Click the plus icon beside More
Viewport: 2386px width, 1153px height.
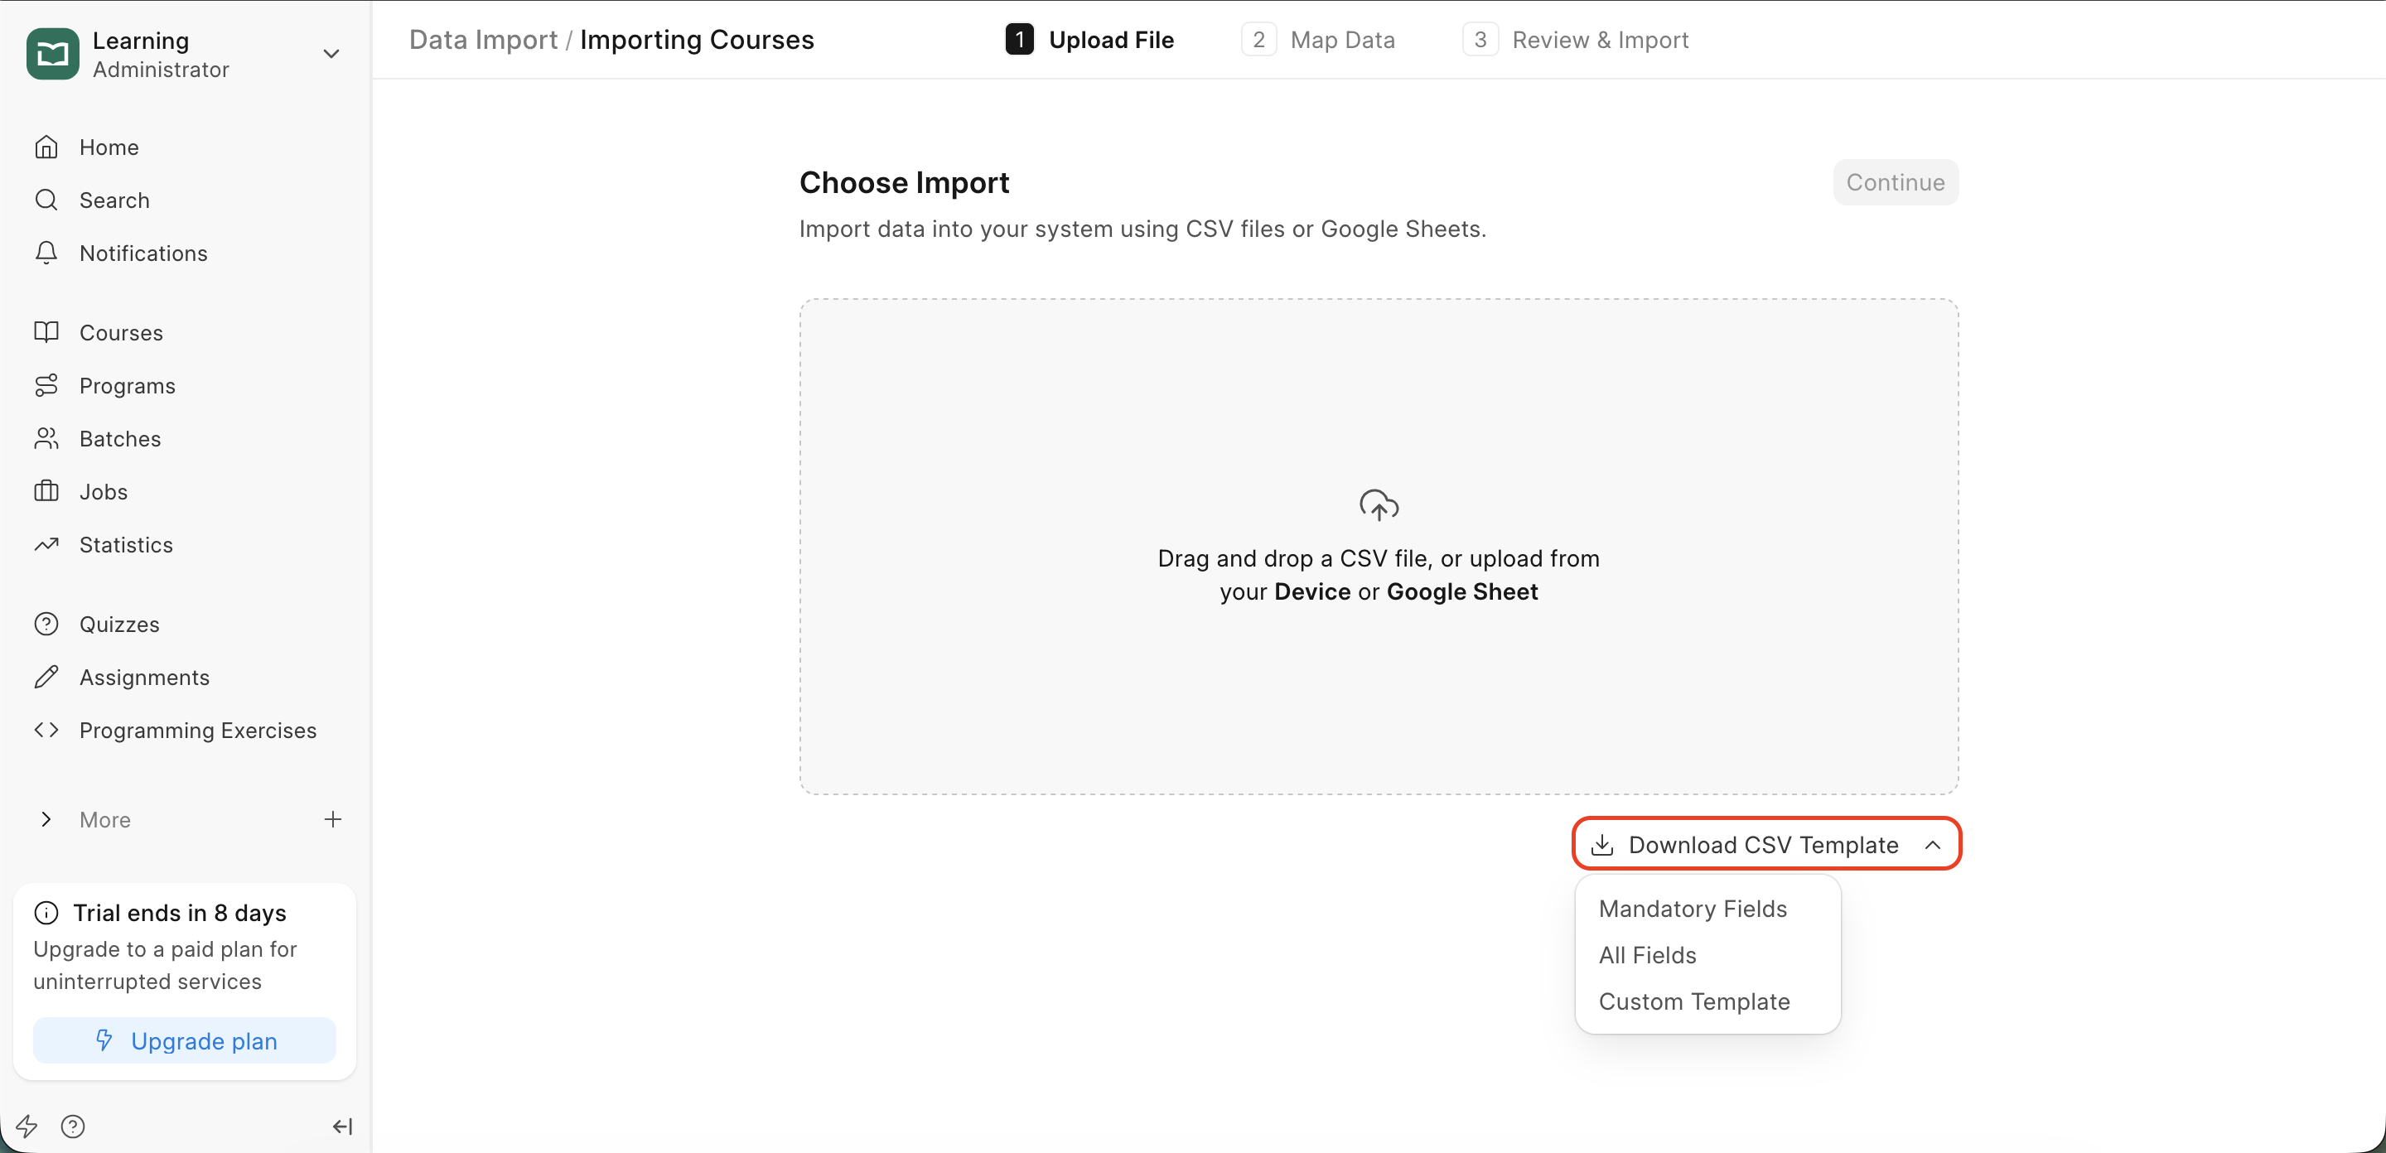point(332,819)
